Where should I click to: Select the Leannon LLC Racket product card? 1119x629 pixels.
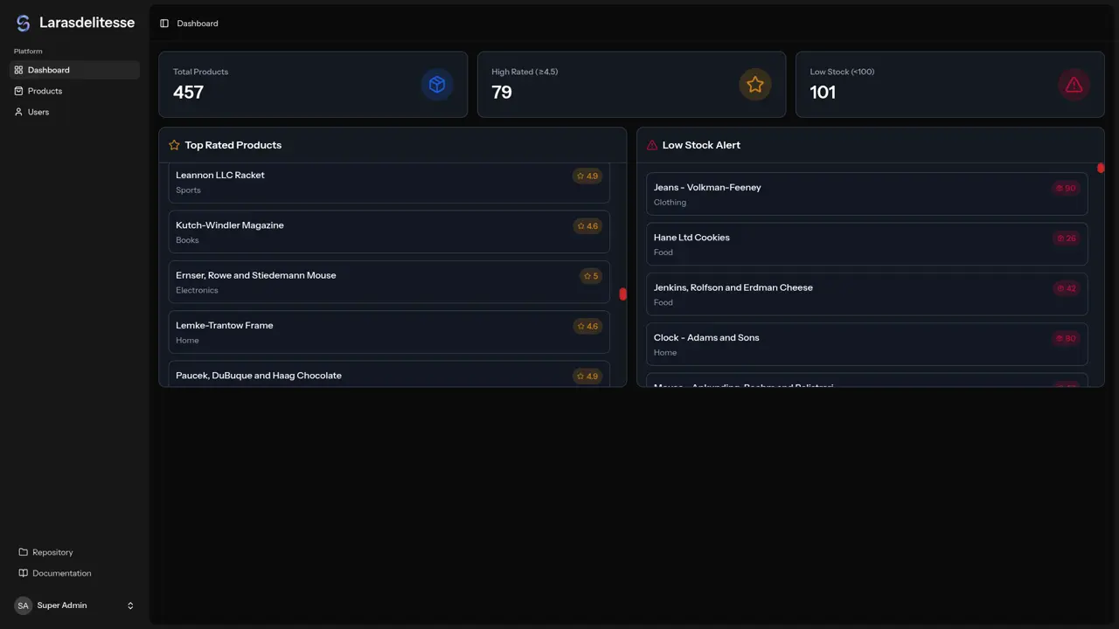click(x=388, y=182)
